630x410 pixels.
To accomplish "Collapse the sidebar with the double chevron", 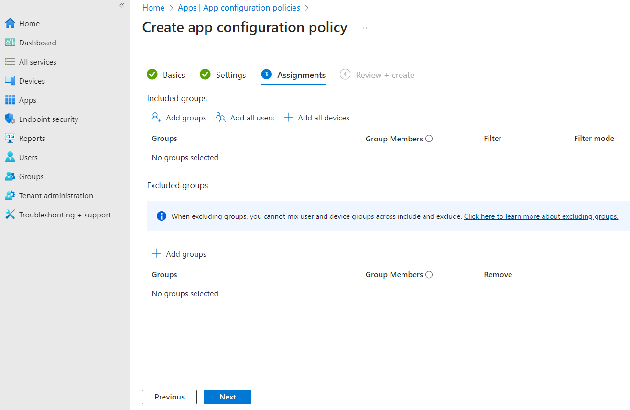I will click(x=122, y=5).
